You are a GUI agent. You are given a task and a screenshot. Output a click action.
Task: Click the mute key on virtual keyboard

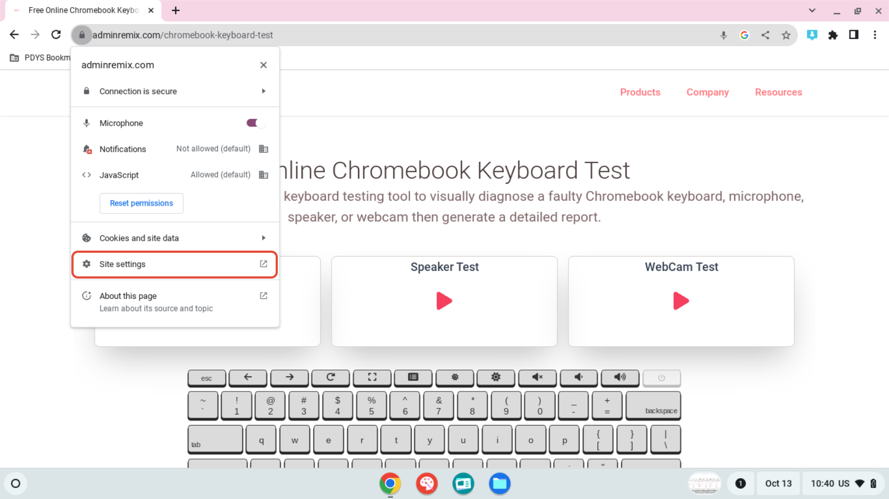point(538,378)
